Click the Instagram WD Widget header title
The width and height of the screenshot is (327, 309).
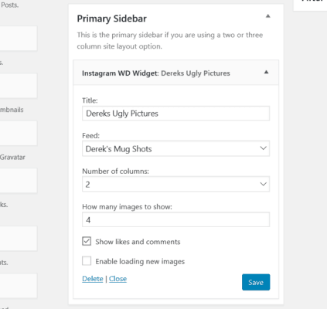(156, 73)
